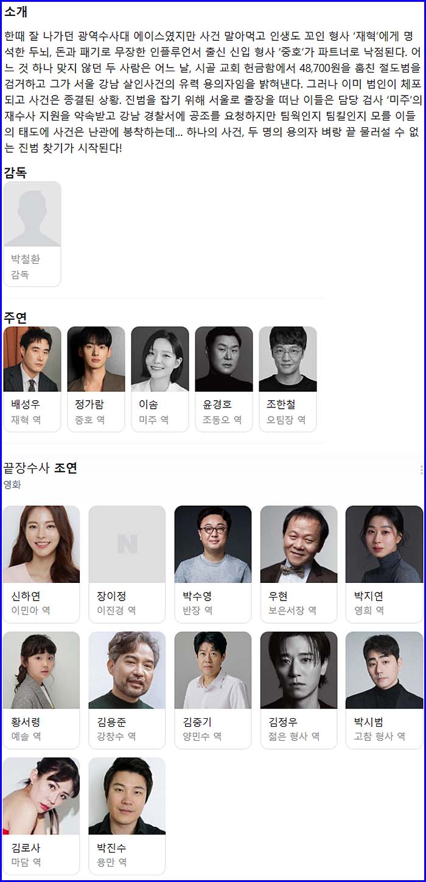The width and height of the screenshot is (426, 882).
Task: Open 정가람 actor photo
Action: (x=96, y=359)
